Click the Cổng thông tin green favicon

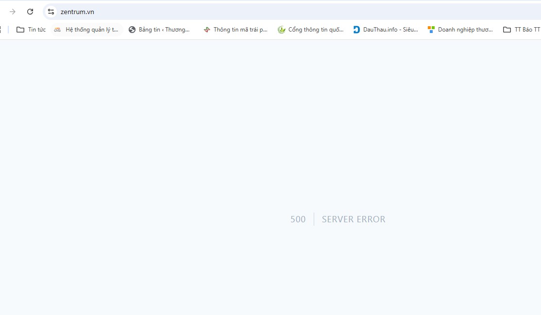282,30
